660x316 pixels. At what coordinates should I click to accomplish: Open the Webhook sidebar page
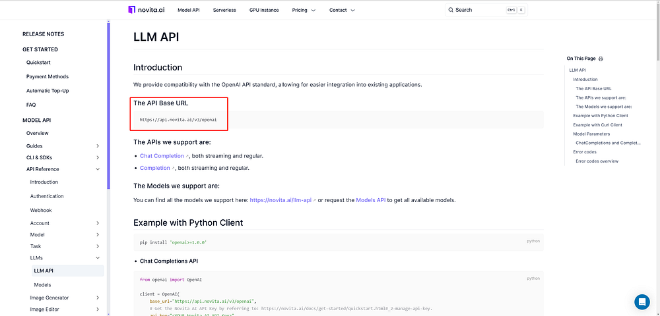pyautogui.click(x=41, y=210)
